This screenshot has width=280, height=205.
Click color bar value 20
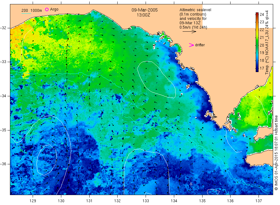coord(262,45)
